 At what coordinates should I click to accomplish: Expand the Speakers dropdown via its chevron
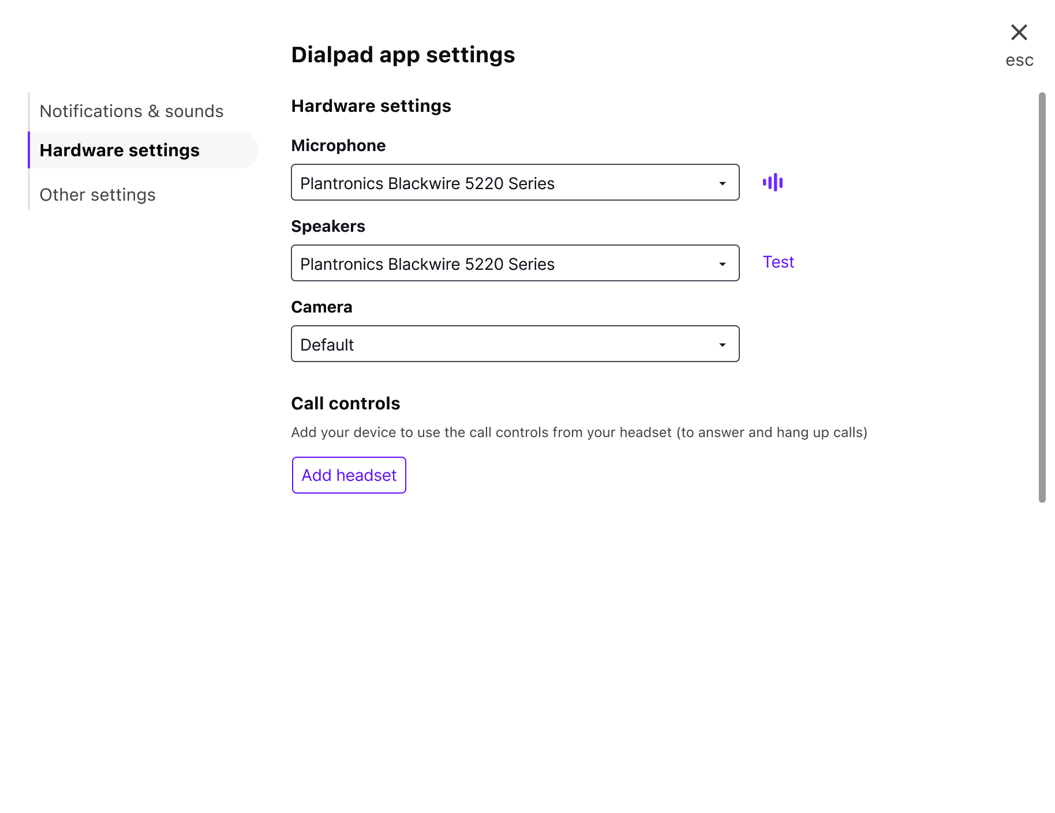723,264
